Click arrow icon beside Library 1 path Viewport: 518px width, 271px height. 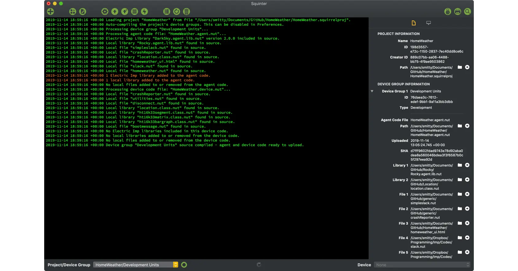[x=467, y=165]
